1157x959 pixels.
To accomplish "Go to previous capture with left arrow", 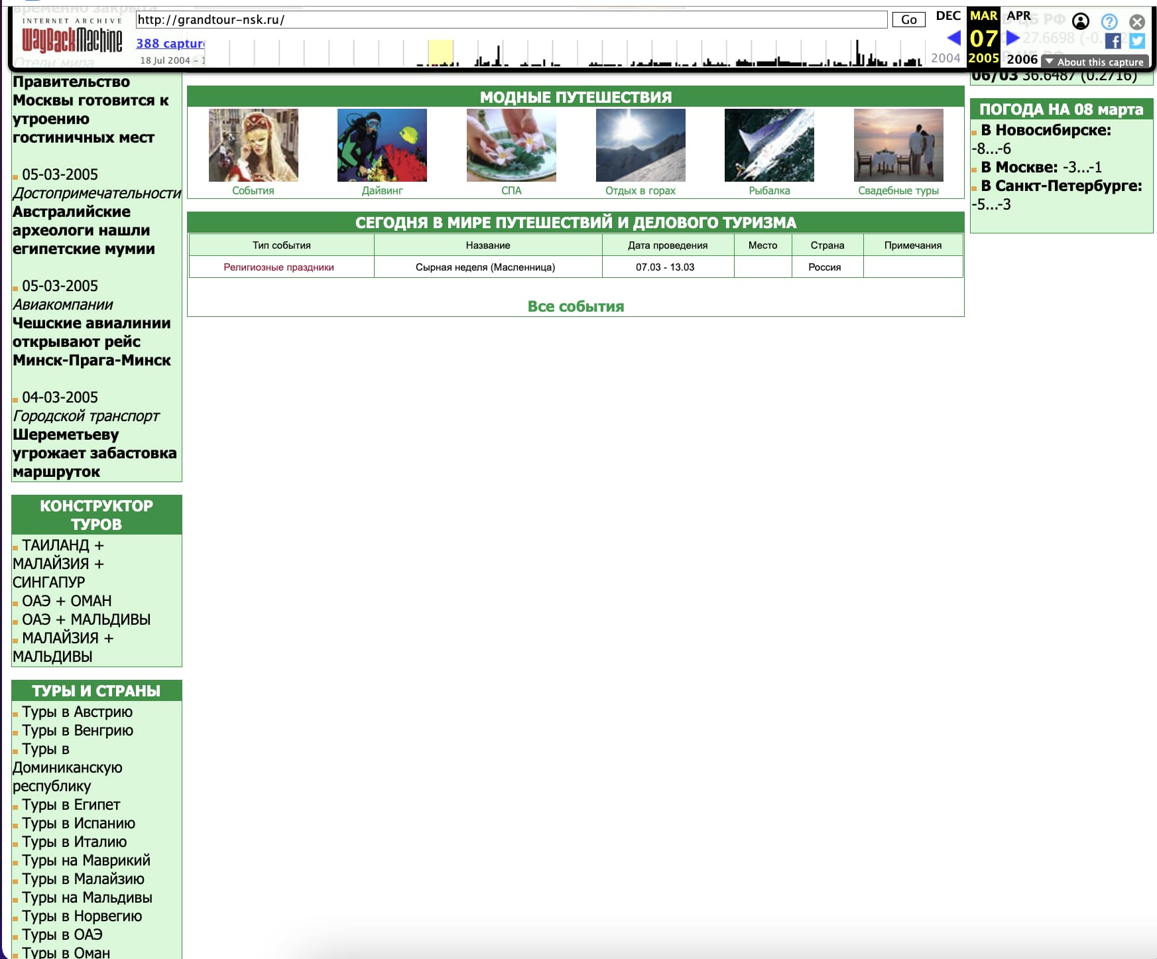I will (953, 38).
